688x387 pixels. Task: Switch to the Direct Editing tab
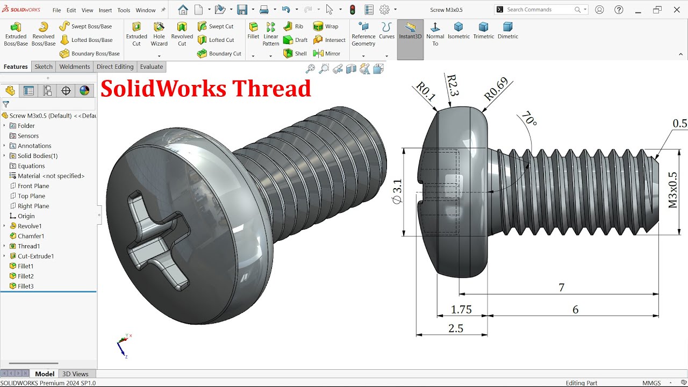point(115,67)
